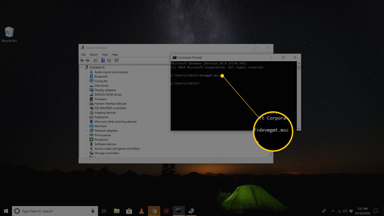Expand Human Interface Devices arrow

(86, 104)
